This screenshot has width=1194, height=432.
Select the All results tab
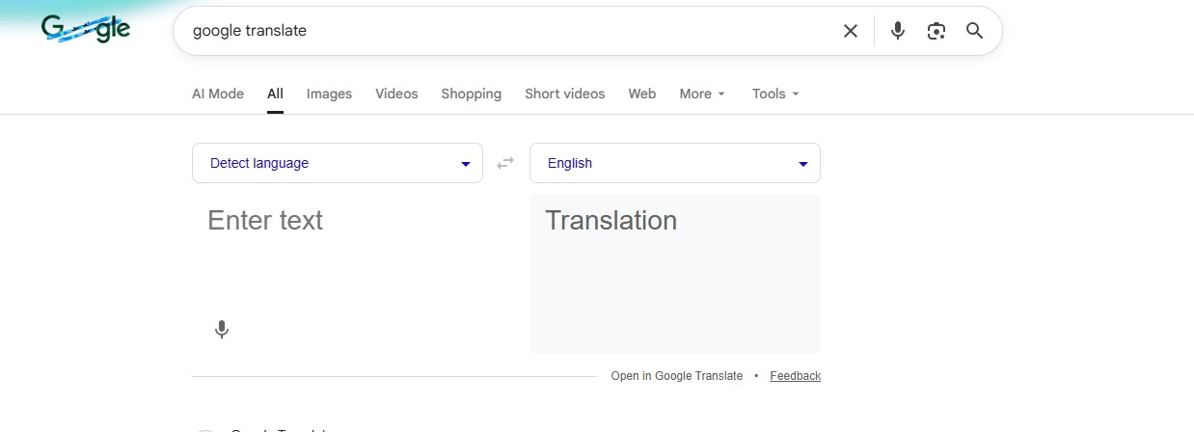point(275,94)
